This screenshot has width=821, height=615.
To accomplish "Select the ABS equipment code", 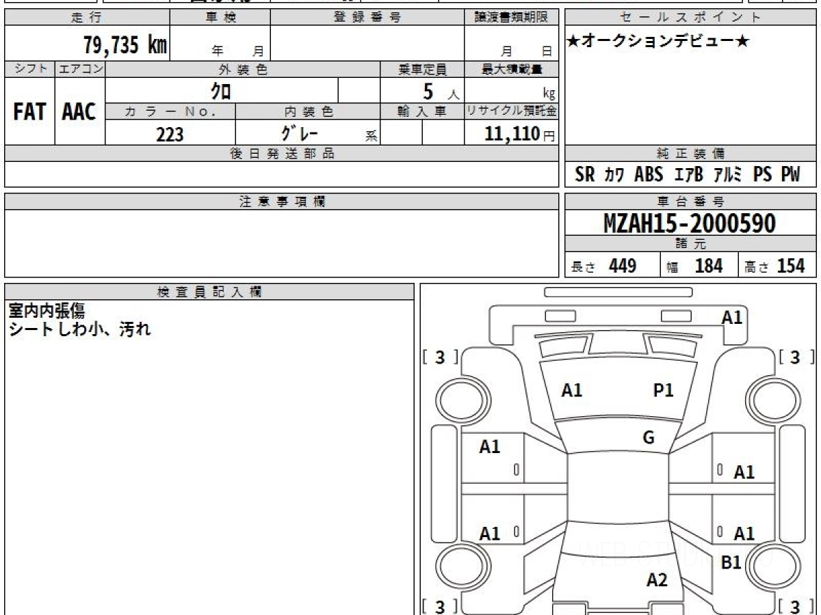I will pos(649,175).
